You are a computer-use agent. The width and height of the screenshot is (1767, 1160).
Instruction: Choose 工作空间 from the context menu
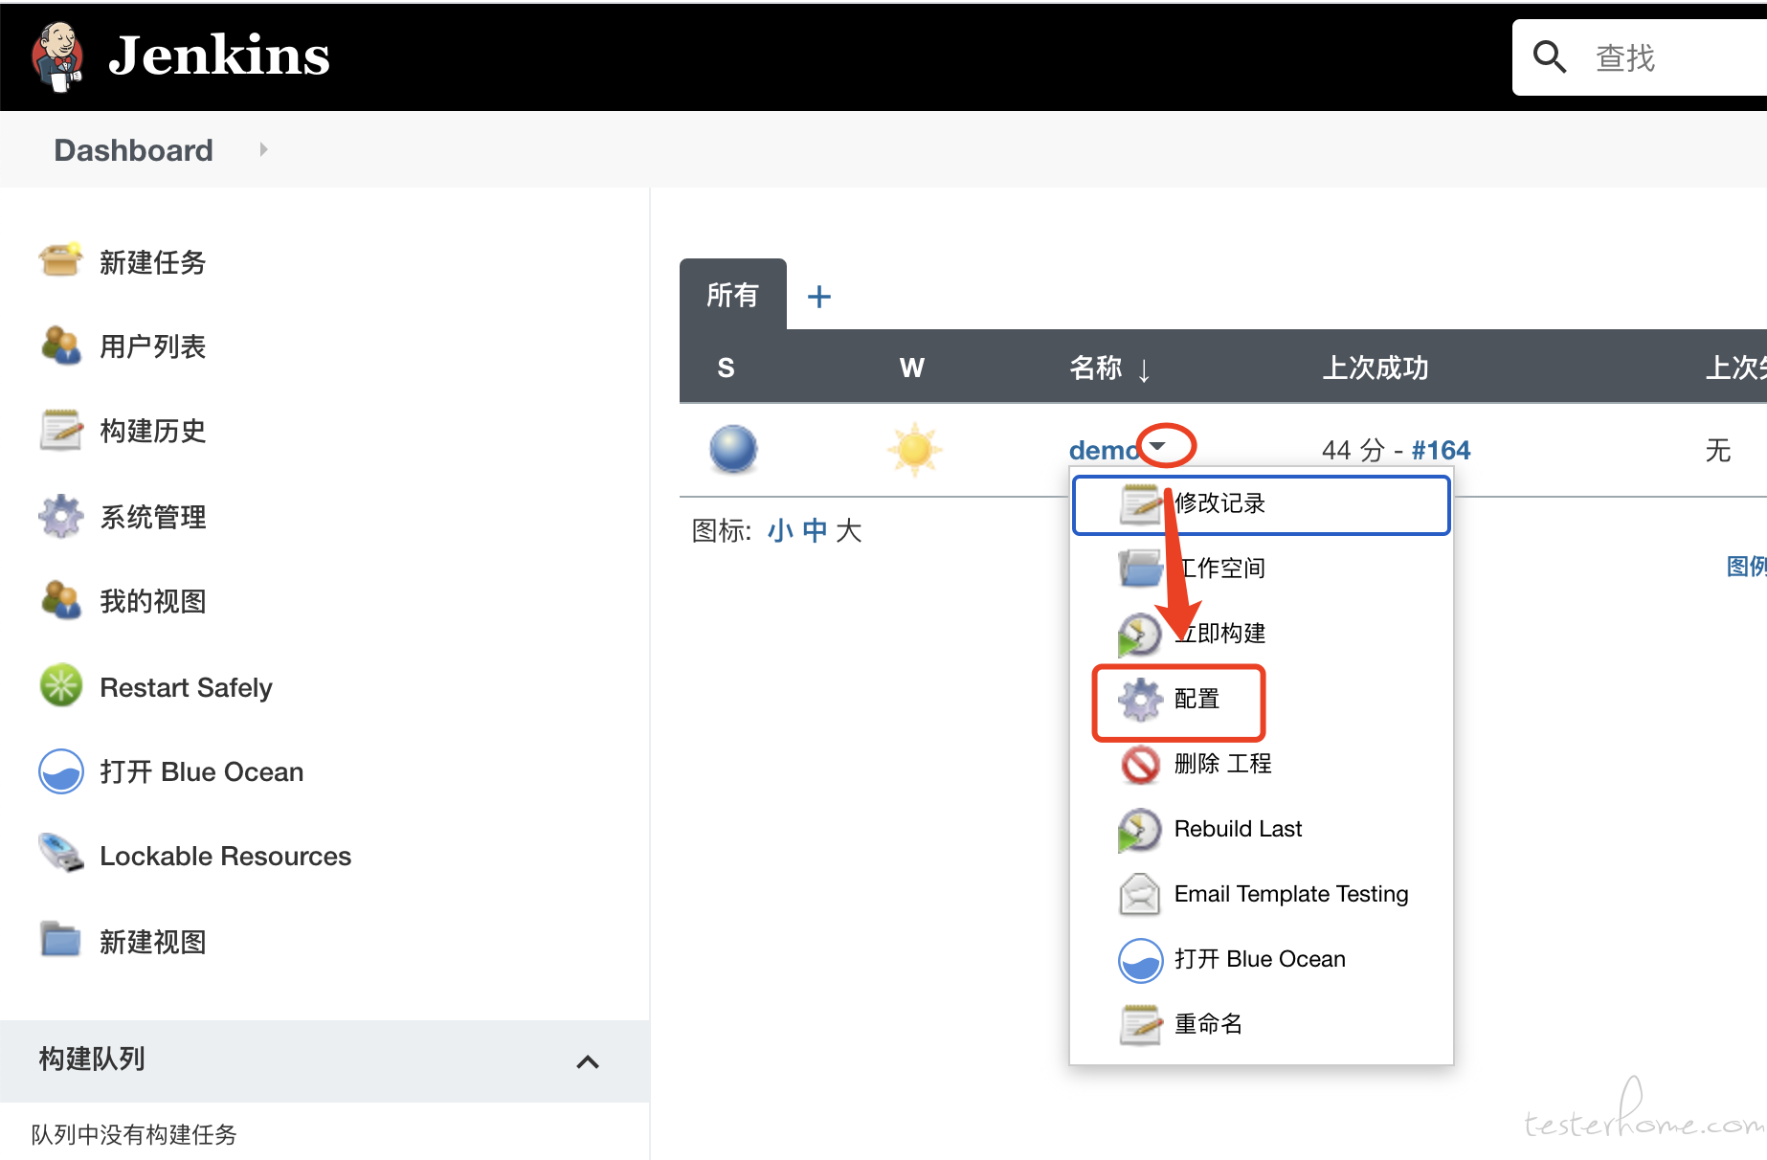(x=1261, y=569)
